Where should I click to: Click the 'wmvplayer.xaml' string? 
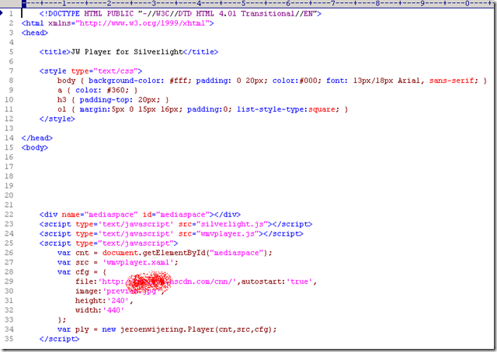138,262
